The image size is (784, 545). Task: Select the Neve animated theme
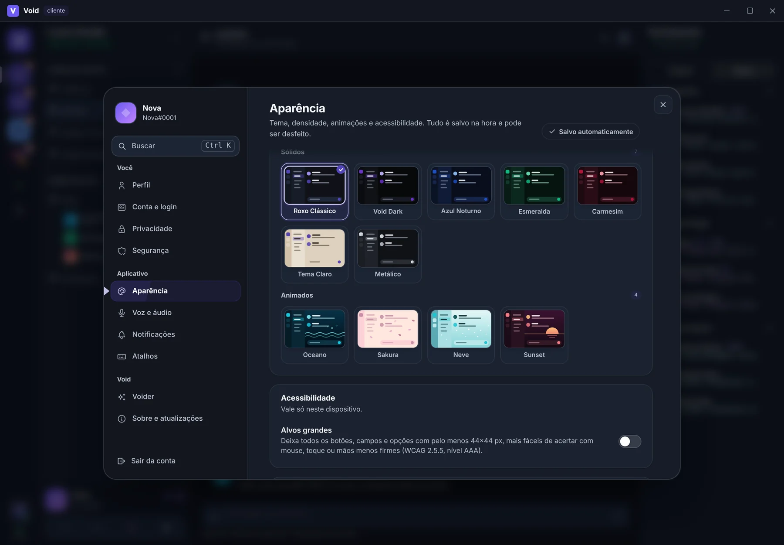pos(461,335)
